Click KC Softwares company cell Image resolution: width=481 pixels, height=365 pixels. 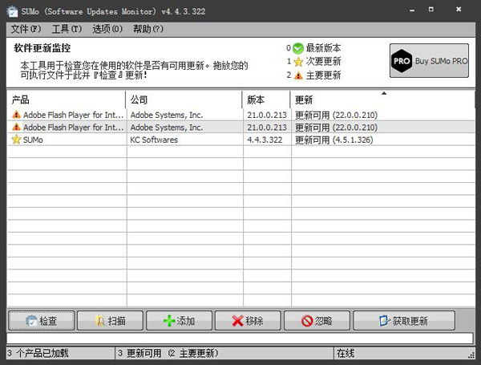click(154, 140)
